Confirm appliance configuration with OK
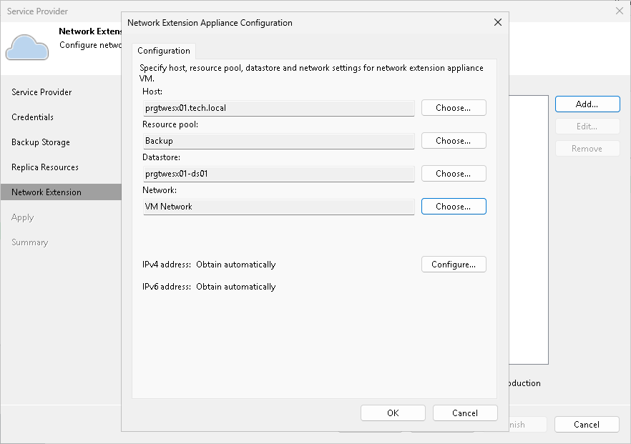 (393, 413)
